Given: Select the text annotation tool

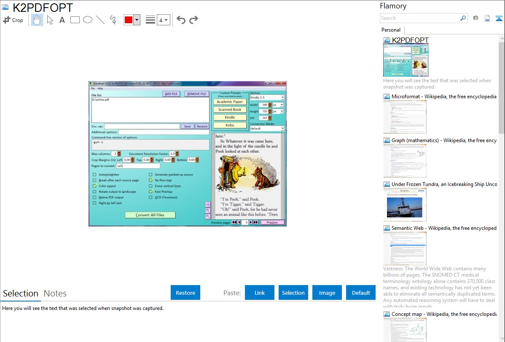Looking at the screenshot, I should point(62,20).
